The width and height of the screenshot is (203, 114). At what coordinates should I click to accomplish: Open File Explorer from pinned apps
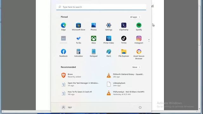click(x=124, y=53)
